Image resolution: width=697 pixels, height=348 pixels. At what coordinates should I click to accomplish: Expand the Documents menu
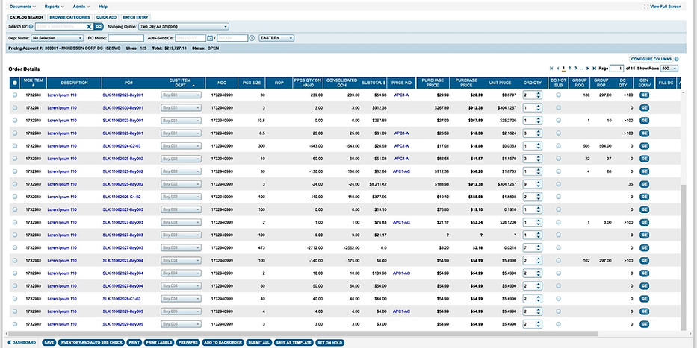point(22,7)
